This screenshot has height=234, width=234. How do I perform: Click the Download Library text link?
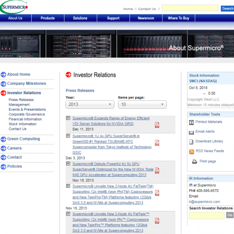pos(209,141)
